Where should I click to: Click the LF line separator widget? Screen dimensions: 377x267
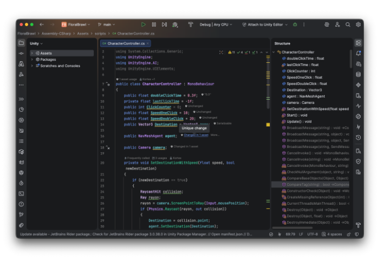coord(301,235)
